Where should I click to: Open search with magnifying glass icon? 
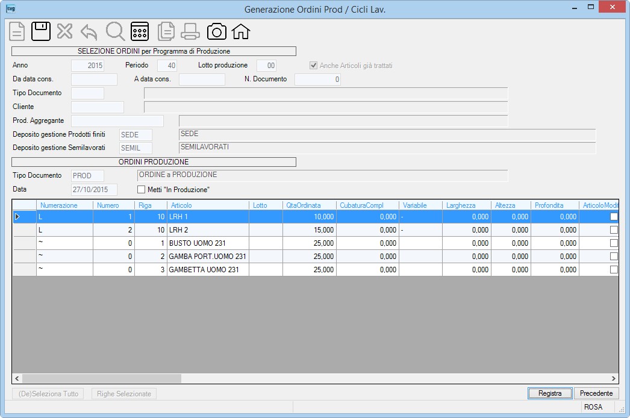115,31
